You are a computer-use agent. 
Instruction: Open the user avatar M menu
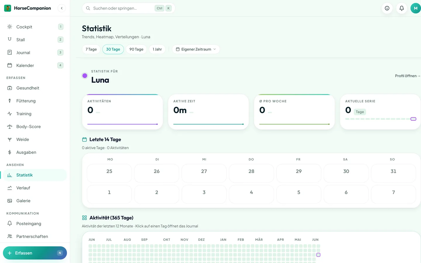(415, 8)
